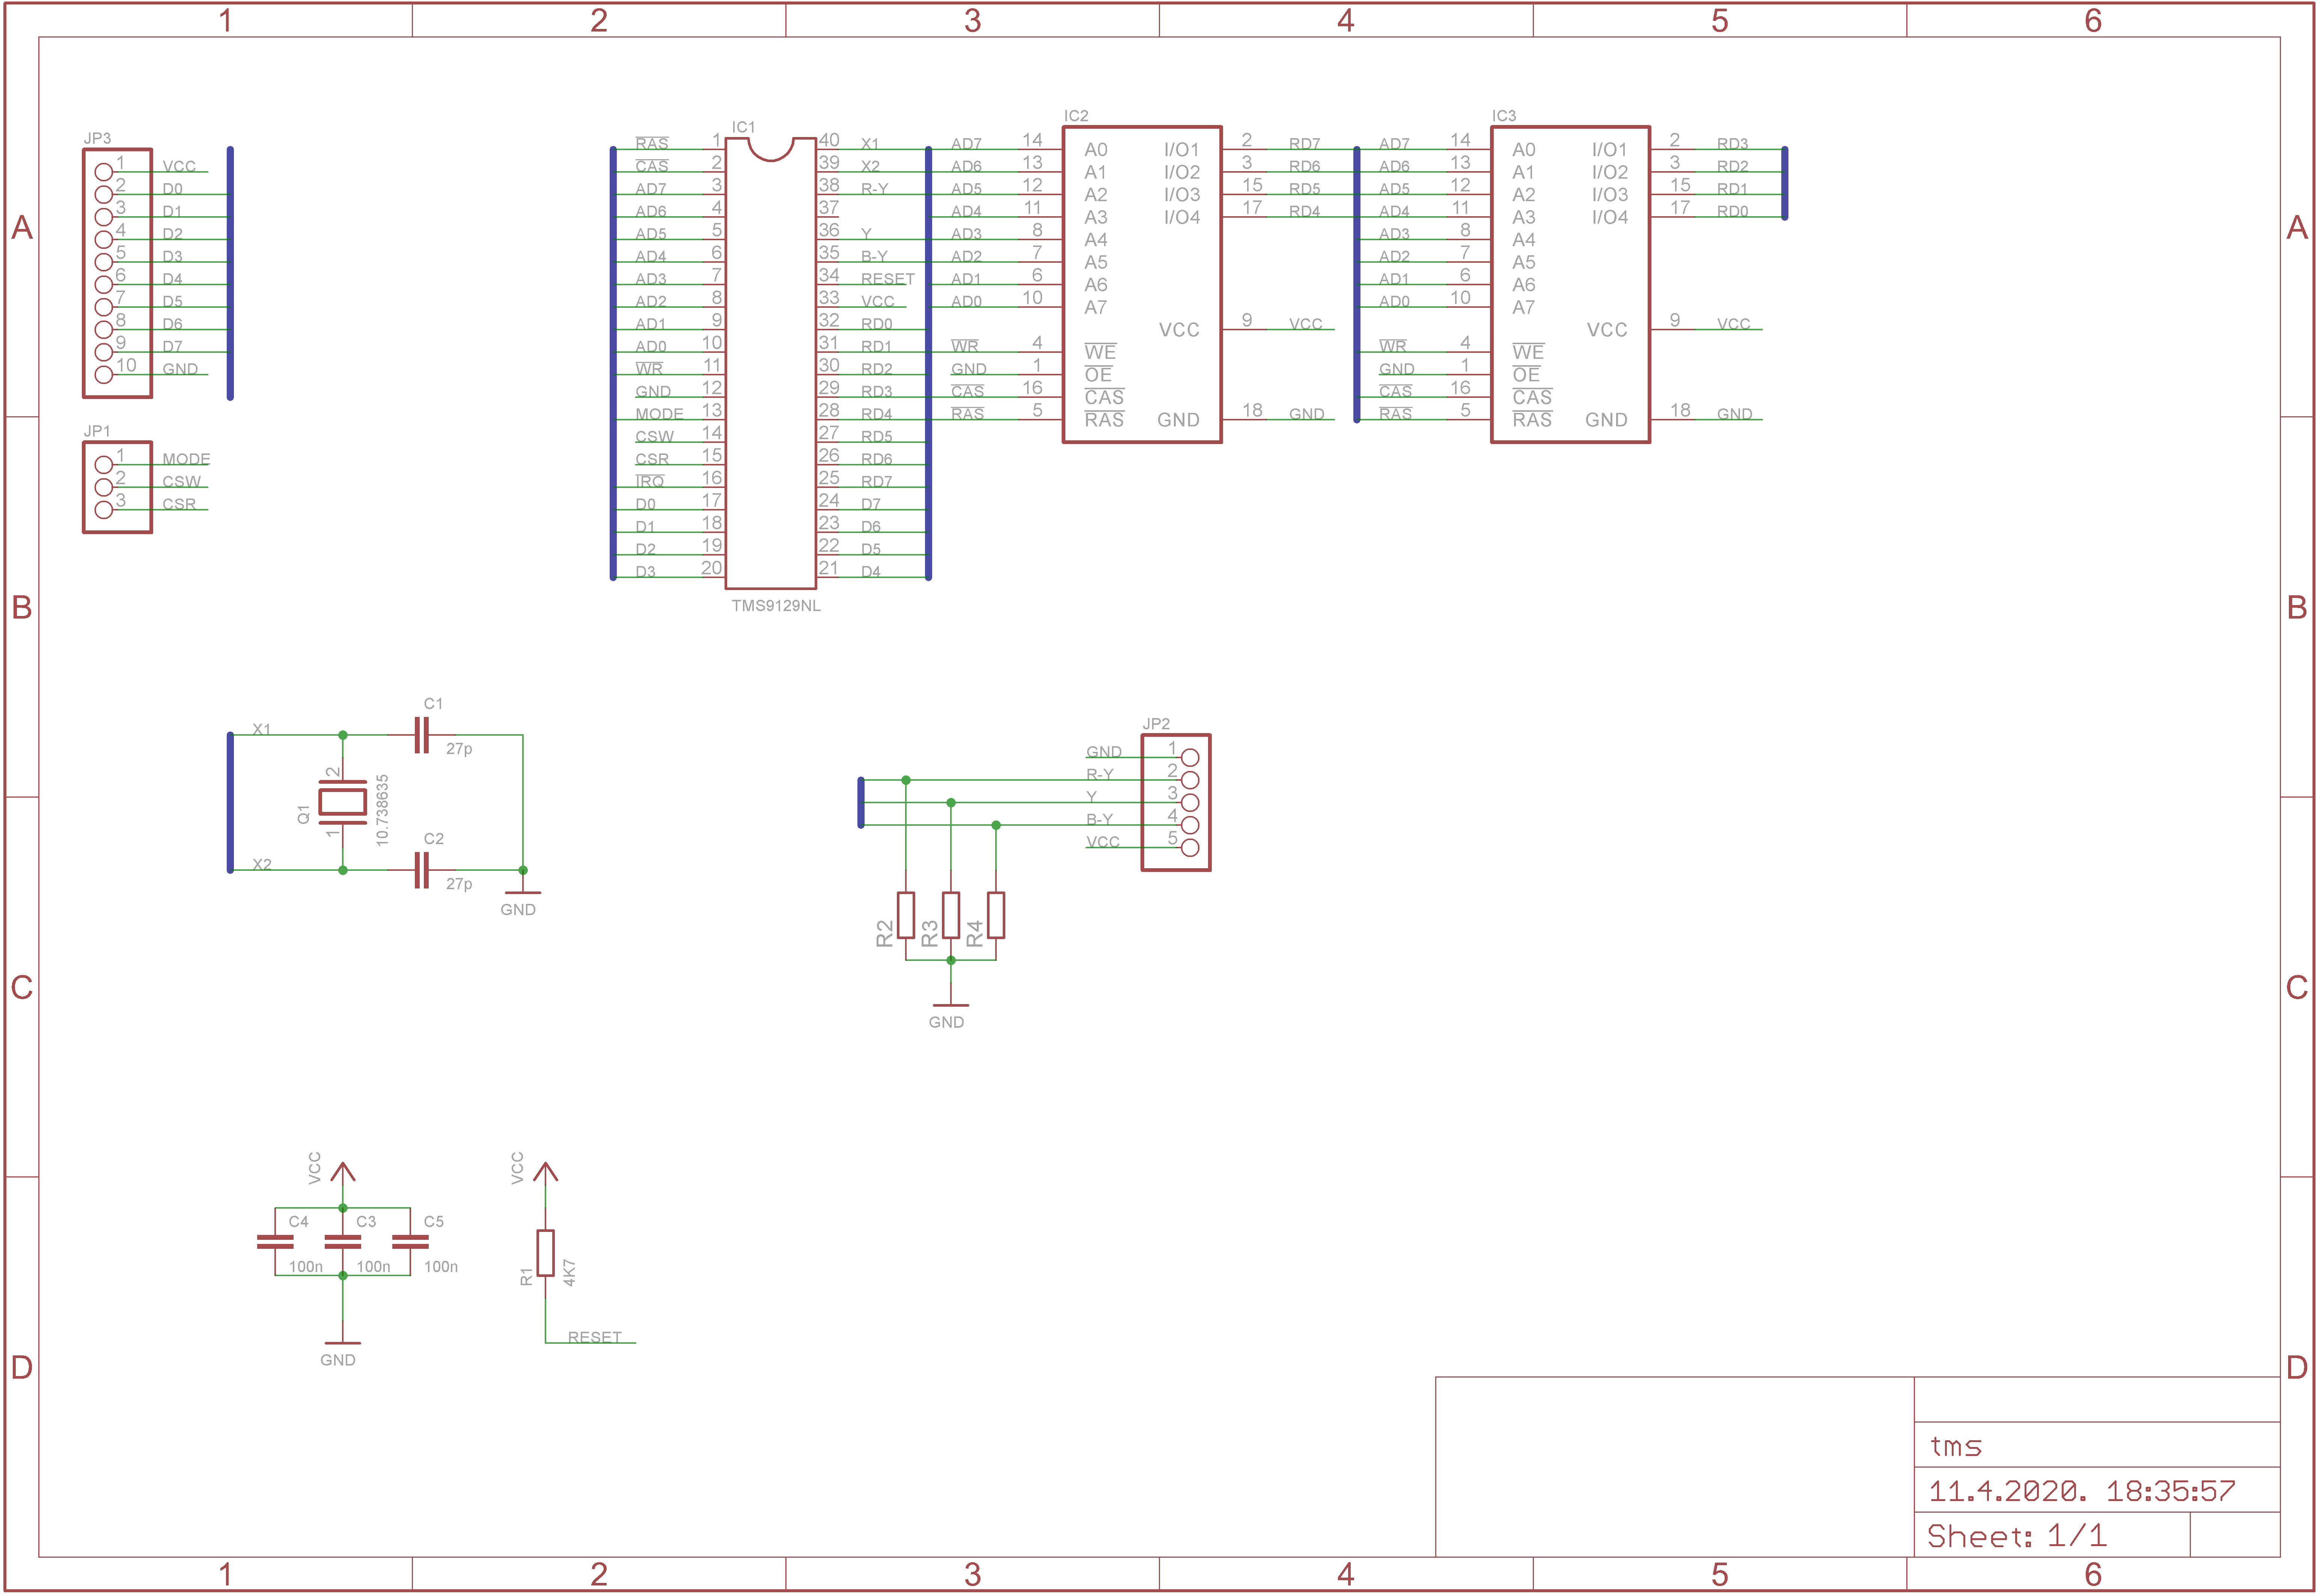Viewport: 2317px width, 1596px height.
Task: Click the junction joining R2, R3, R4 bottoms
Action: tap(951, 961)
